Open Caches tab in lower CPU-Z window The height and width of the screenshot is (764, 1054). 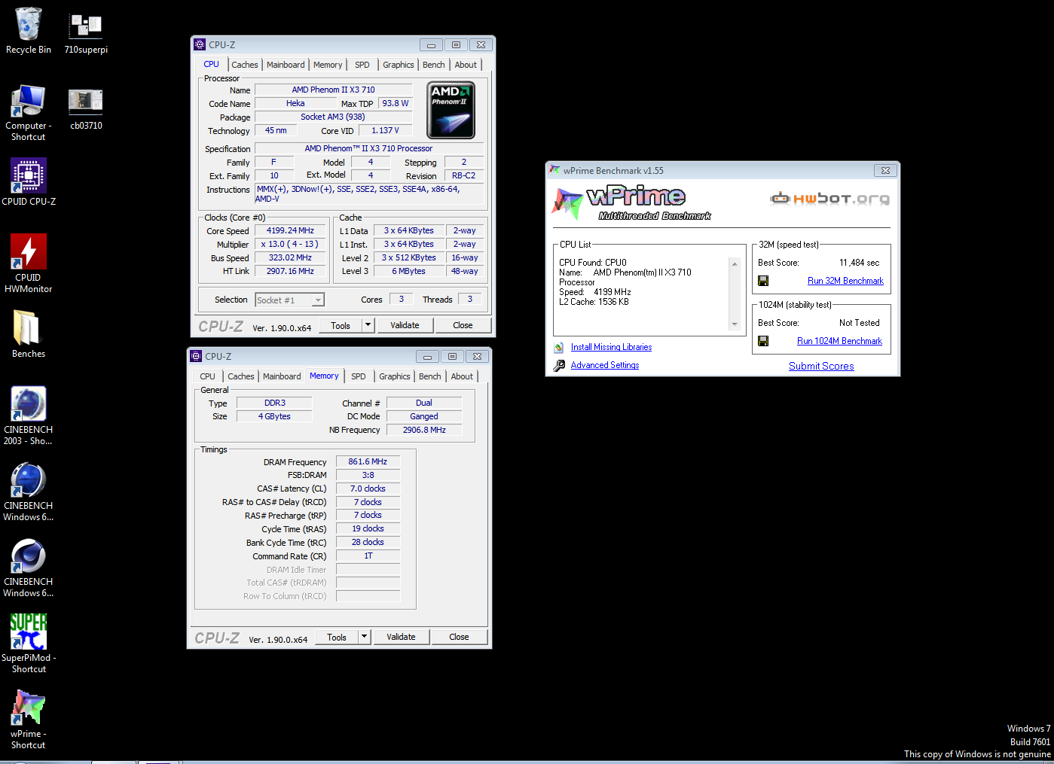coord(241,376)
